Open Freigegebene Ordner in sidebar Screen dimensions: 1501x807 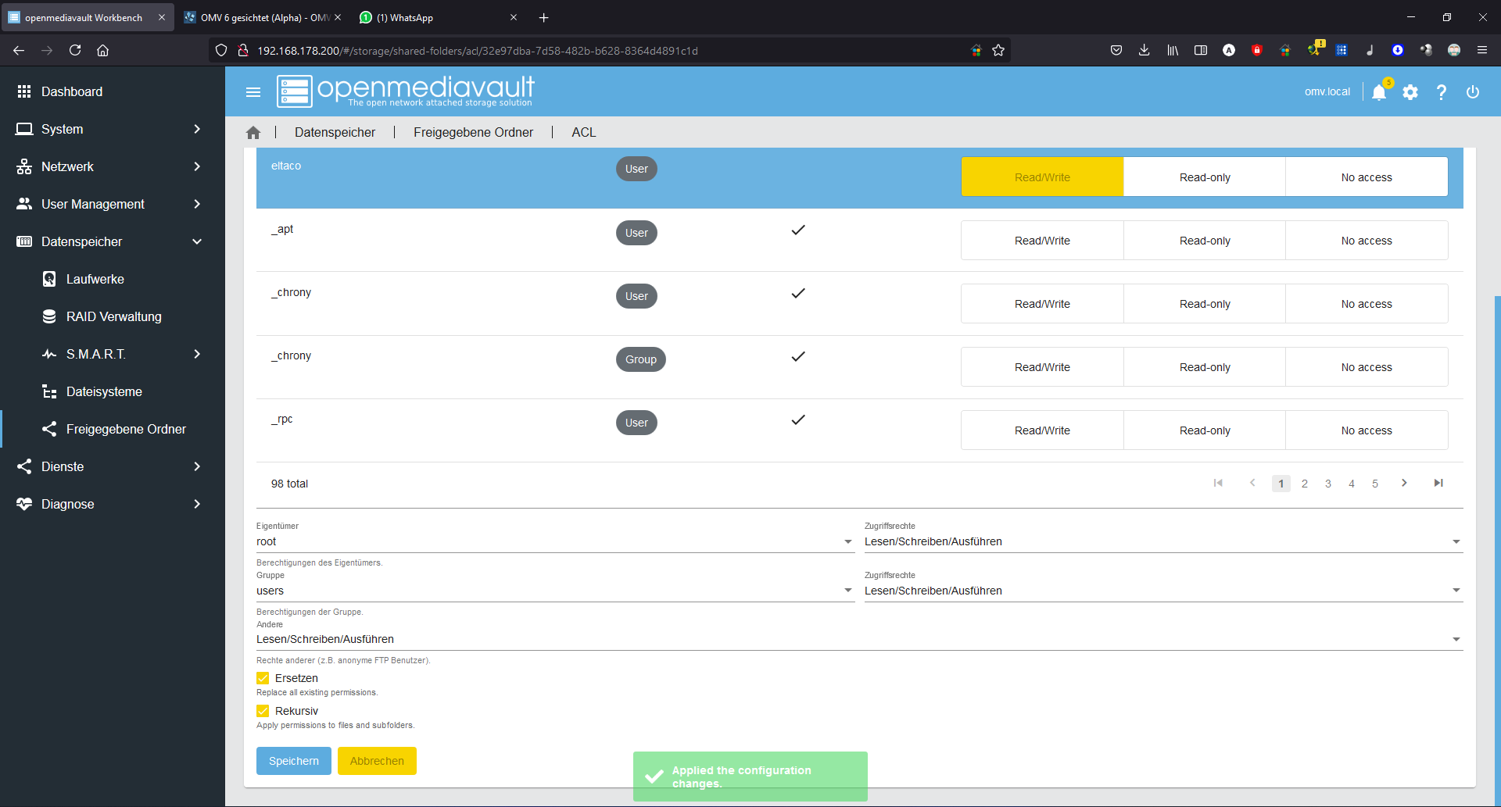[113, 429]
